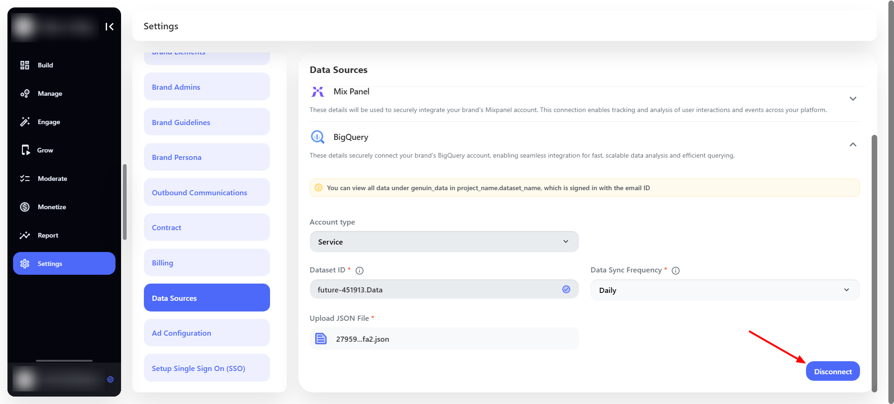Click the Monetize dollar icon

25,207
